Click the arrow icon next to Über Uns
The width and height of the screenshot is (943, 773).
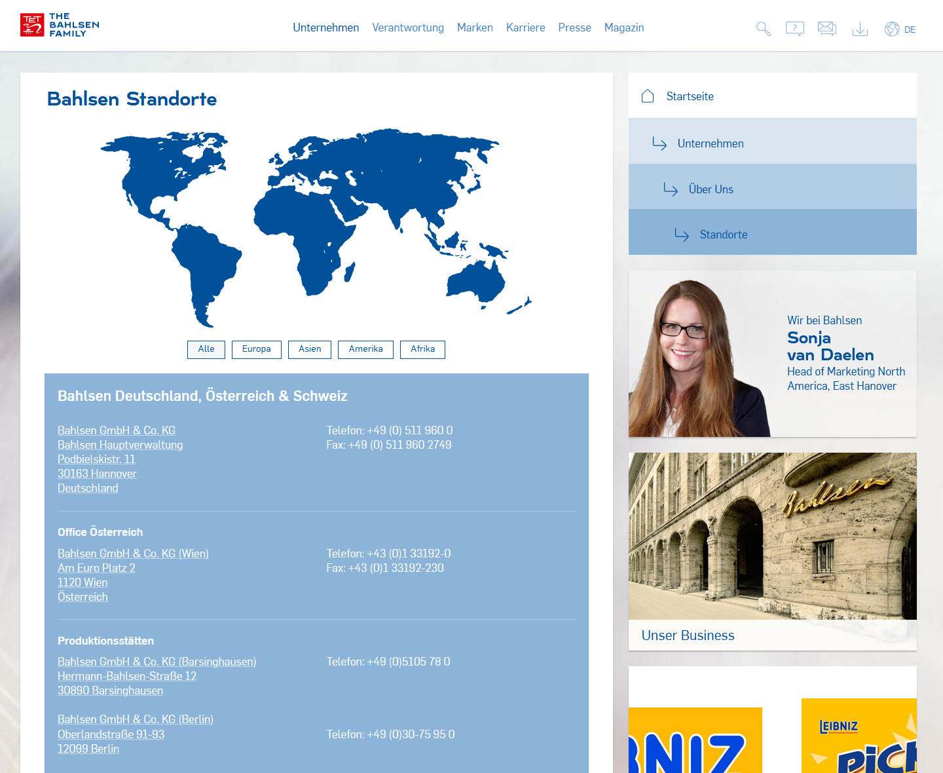(671, 189)
